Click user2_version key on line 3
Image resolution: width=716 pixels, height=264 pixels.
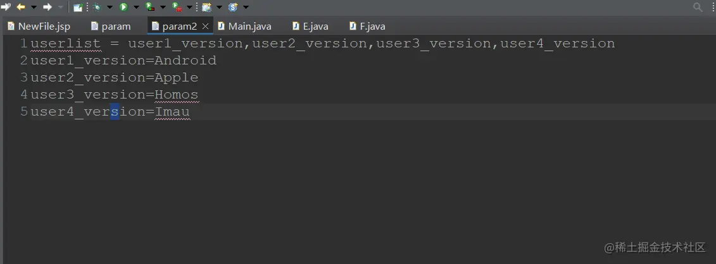point(87,78)
